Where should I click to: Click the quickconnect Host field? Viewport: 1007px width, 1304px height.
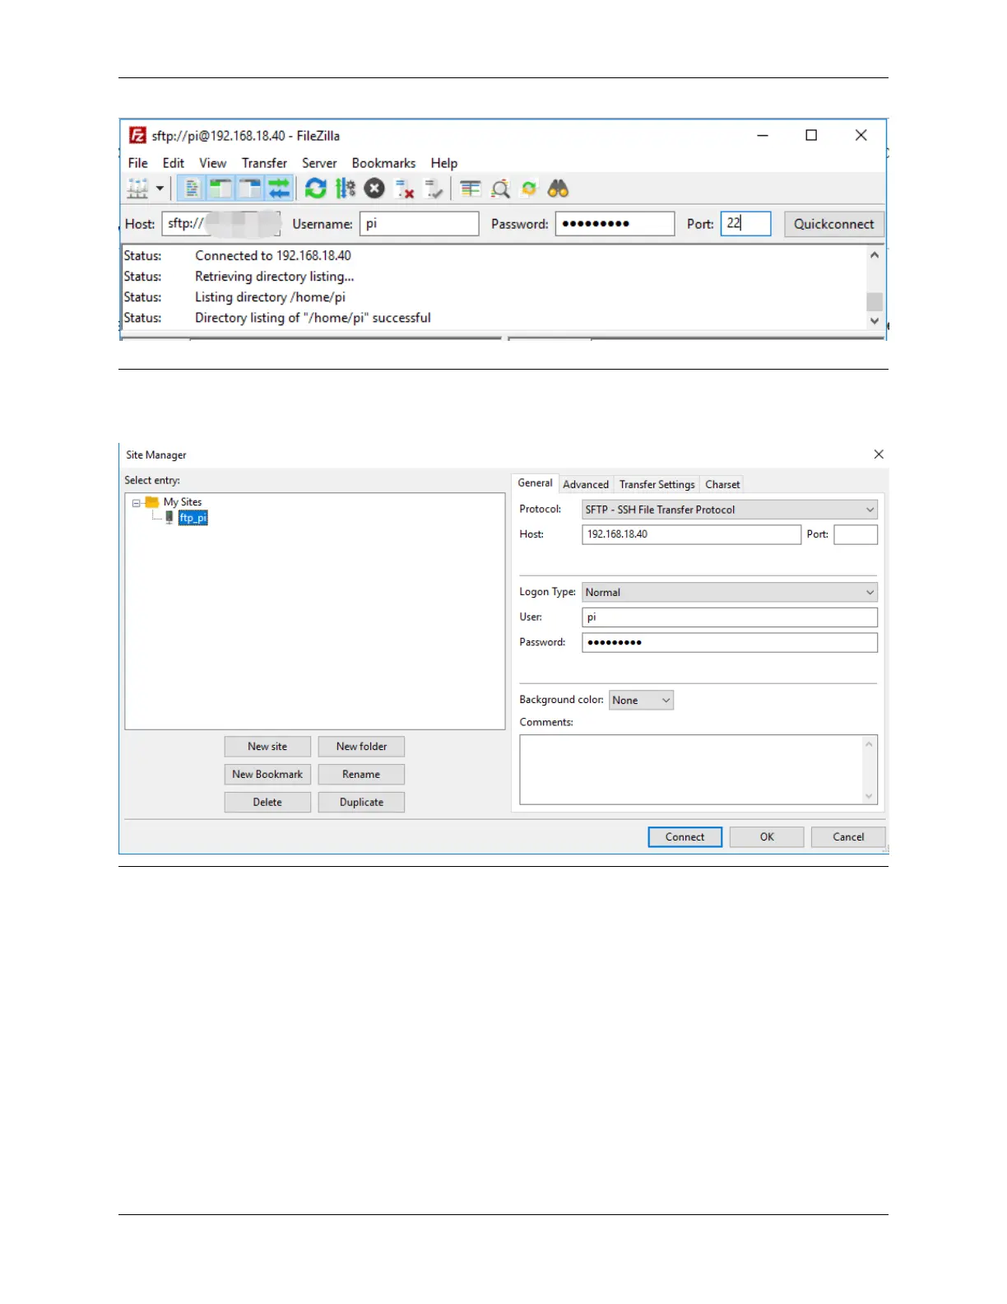221,224
